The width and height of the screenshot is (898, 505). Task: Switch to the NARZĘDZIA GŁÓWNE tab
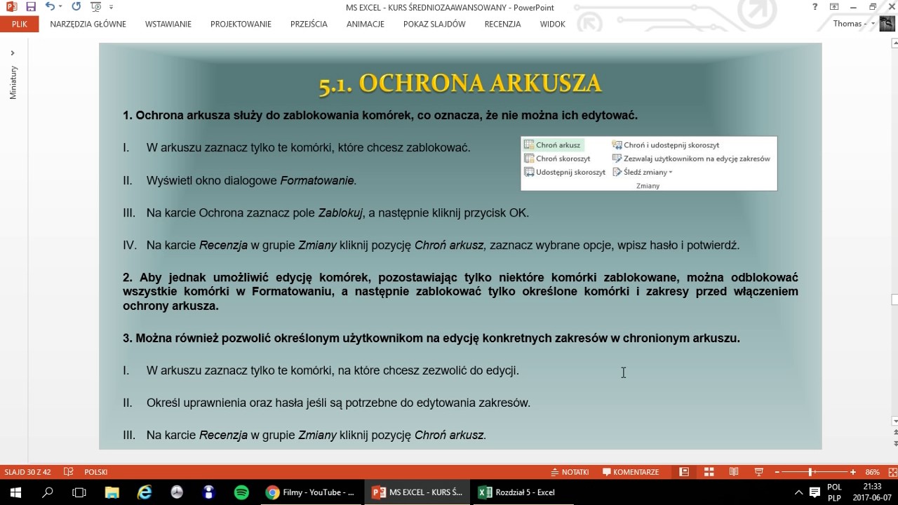pyautogui.click(x=88, y=24)
